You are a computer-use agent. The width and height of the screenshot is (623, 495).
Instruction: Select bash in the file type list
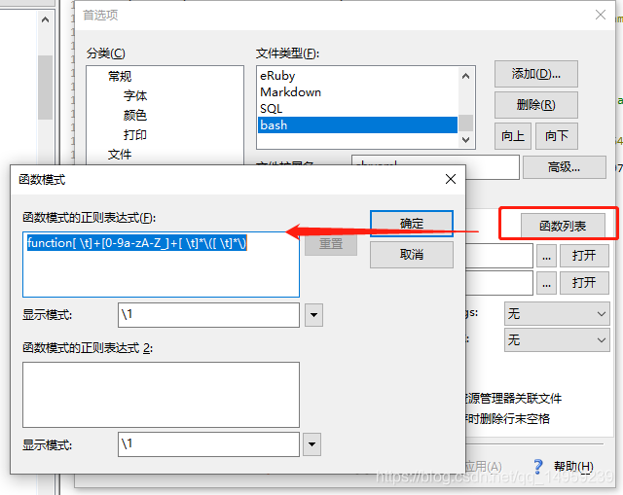(357, 125)
